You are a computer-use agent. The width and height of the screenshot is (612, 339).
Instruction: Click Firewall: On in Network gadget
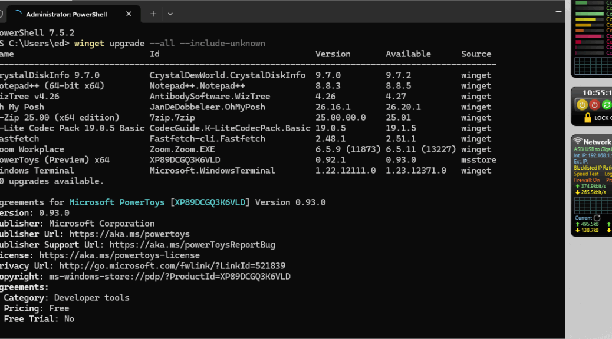click(587, 180)
